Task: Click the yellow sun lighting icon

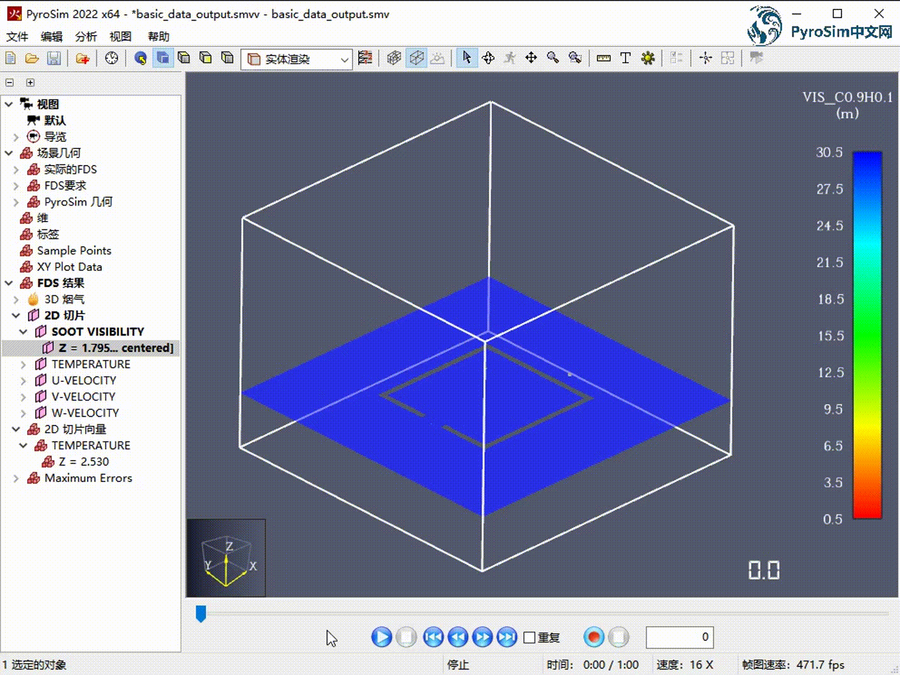Action: coord(648,58)
